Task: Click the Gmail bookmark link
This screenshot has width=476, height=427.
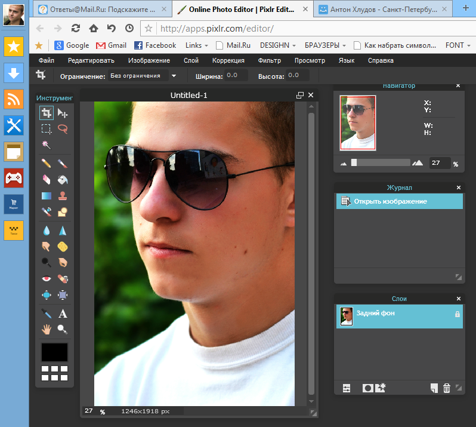Action: [112, 45]
